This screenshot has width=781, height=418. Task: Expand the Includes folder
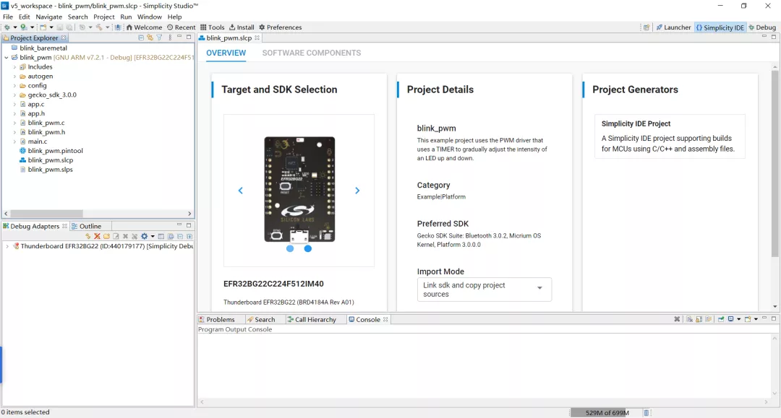[15, 67]
